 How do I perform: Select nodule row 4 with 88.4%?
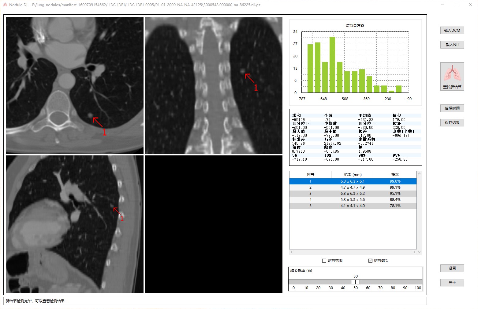click(353, 200)
